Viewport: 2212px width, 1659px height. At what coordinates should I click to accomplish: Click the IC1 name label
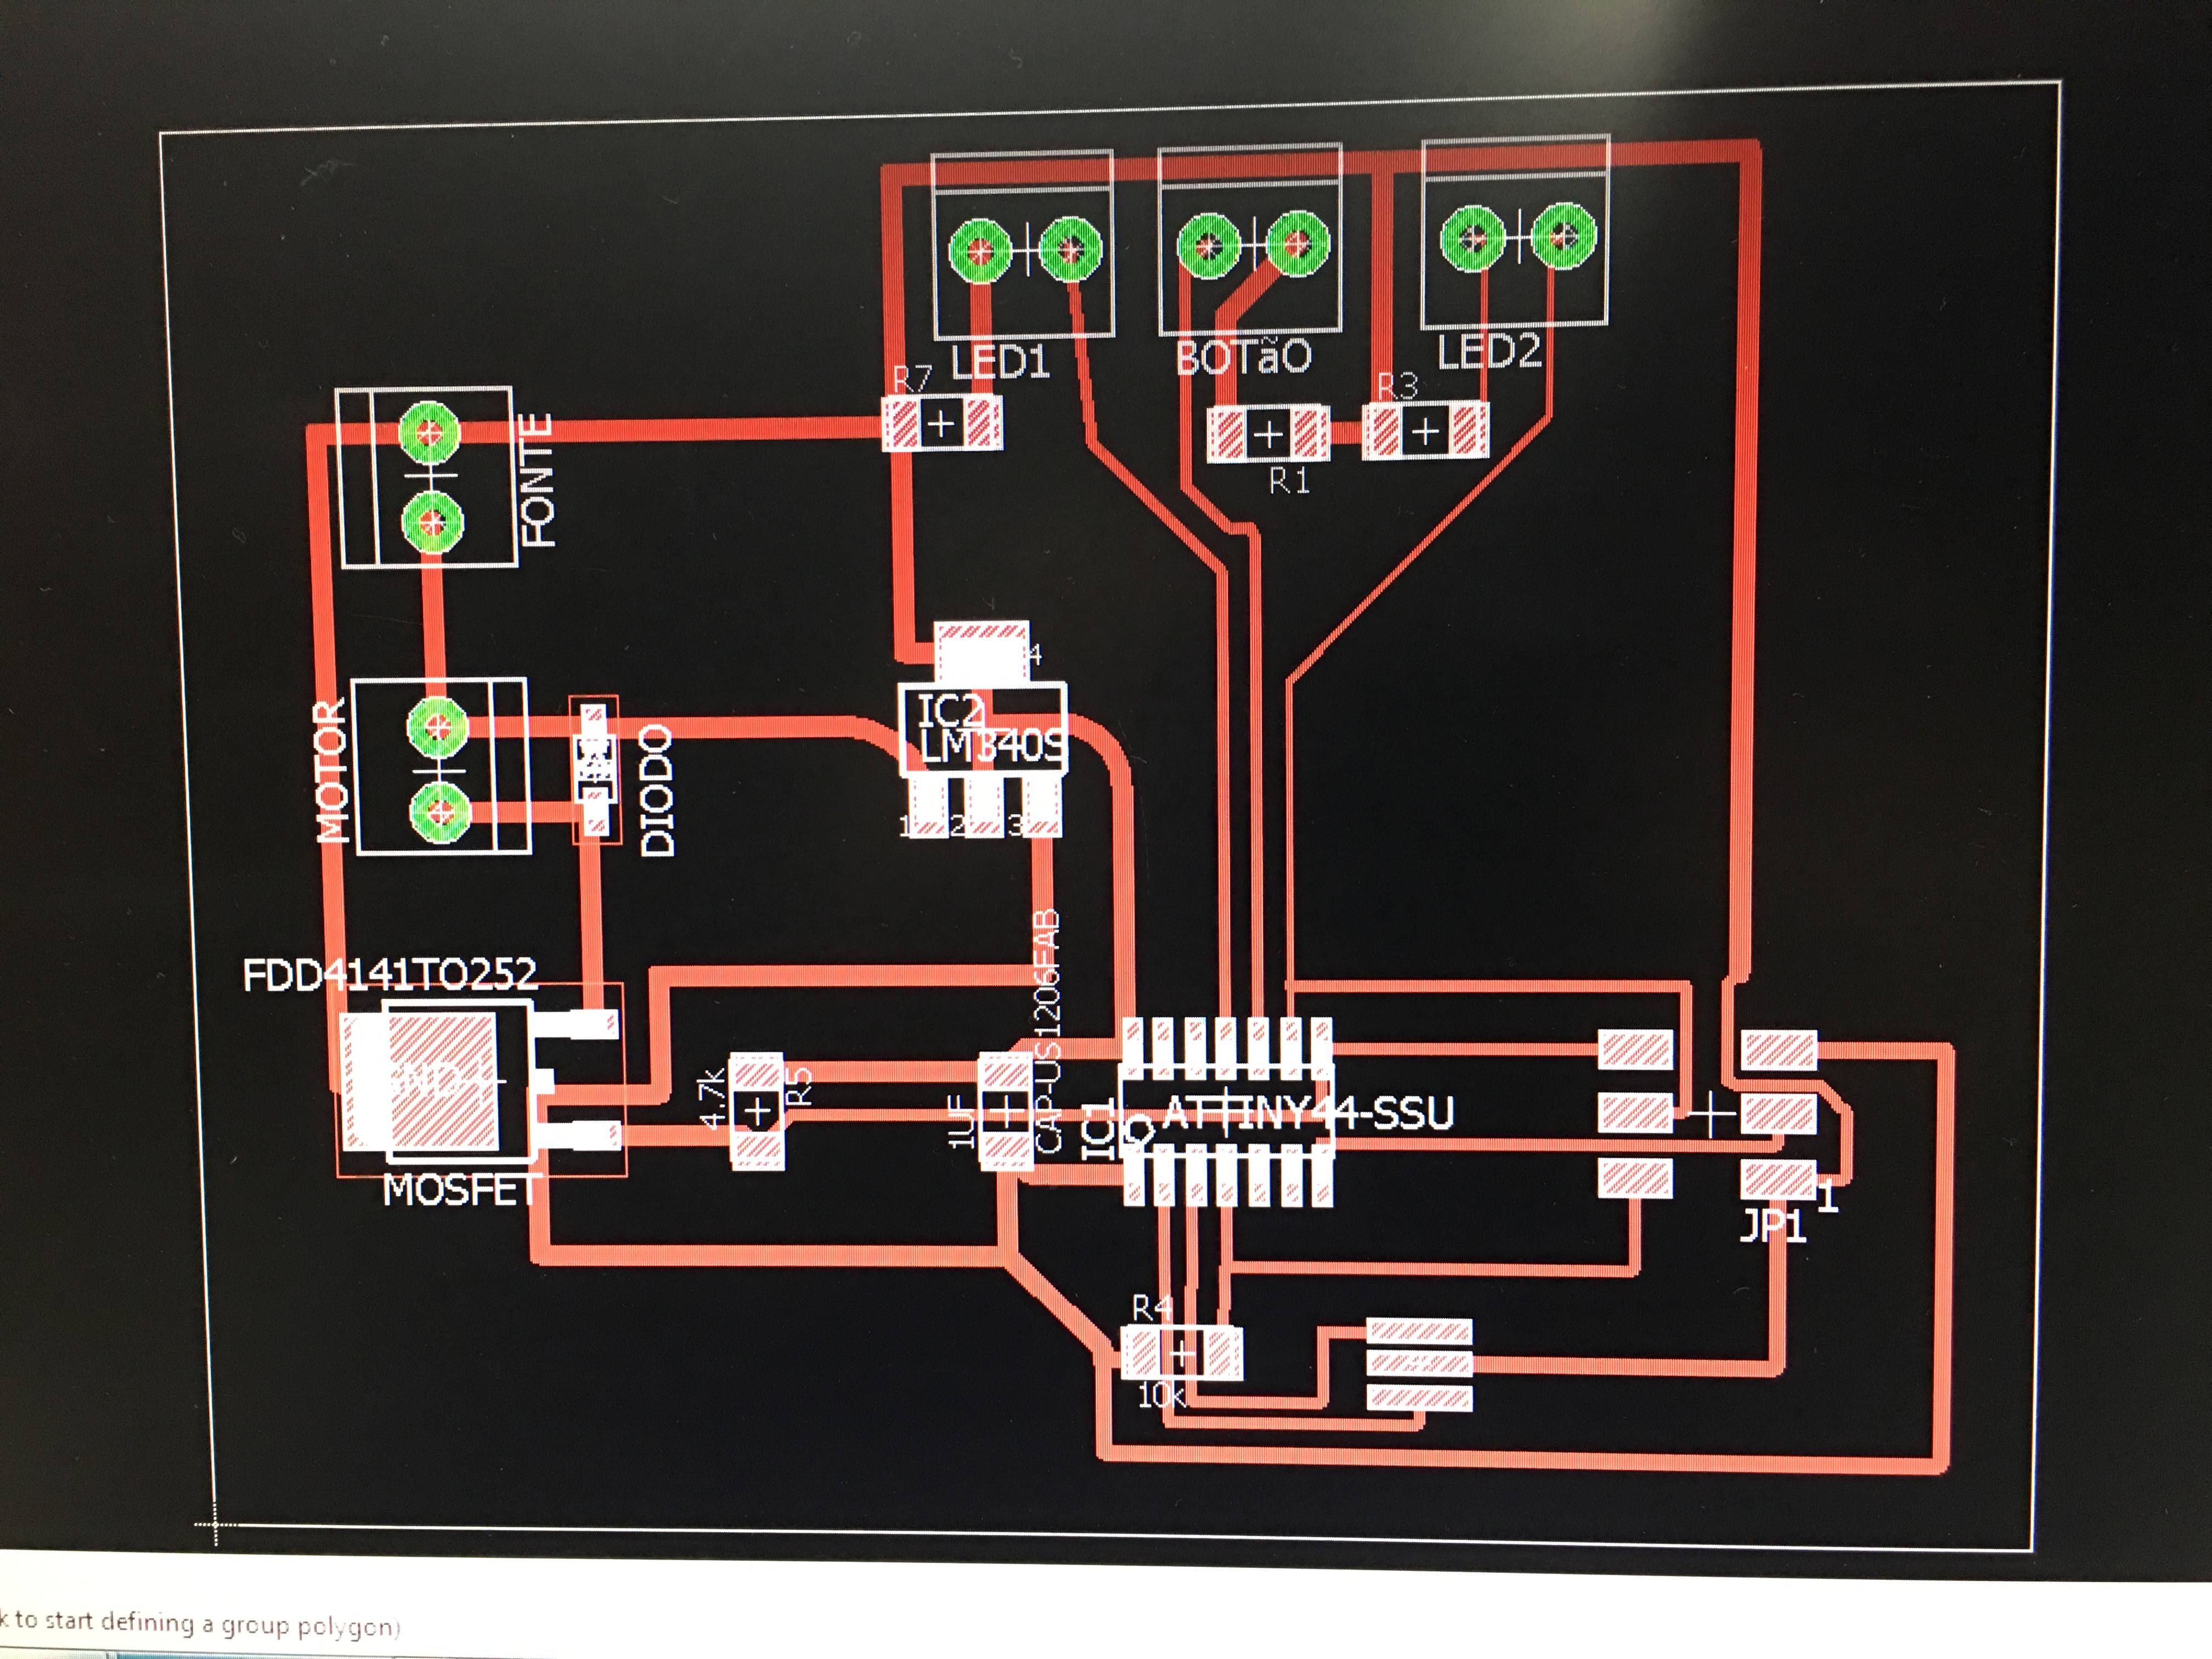(1098, 1129)
